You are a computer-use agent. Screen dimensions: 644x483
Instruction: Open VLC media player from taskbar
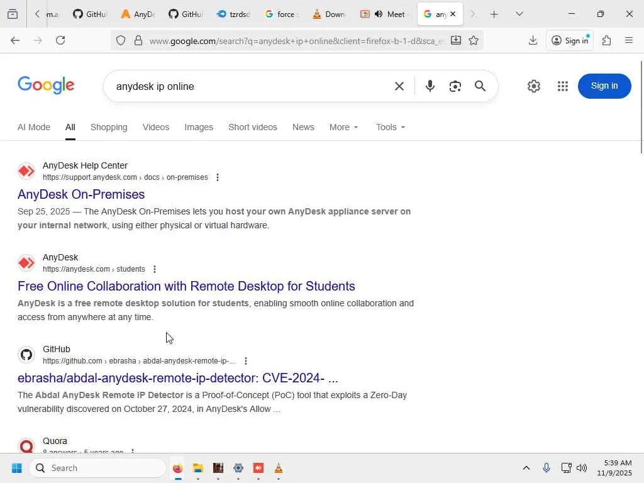coord(279,468)
